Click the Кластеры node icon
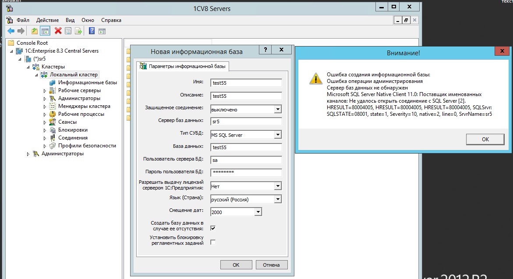Viewport: 513px width, 279px height. [36, 67]
